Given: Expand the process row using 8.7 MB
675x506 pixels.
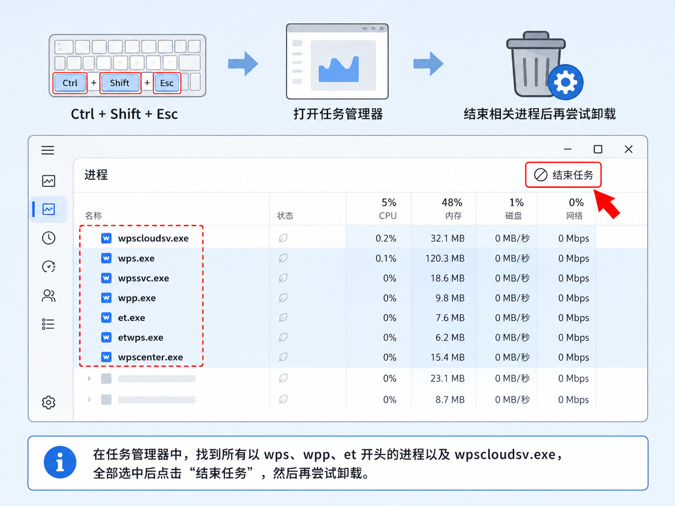Looking at the screenshot, I should 89,399.
